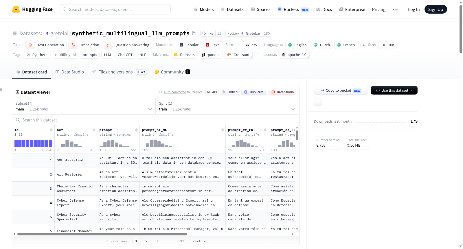Click the id column histogram bars
Viewport: 463px width, 249px height.
[33, 143]
